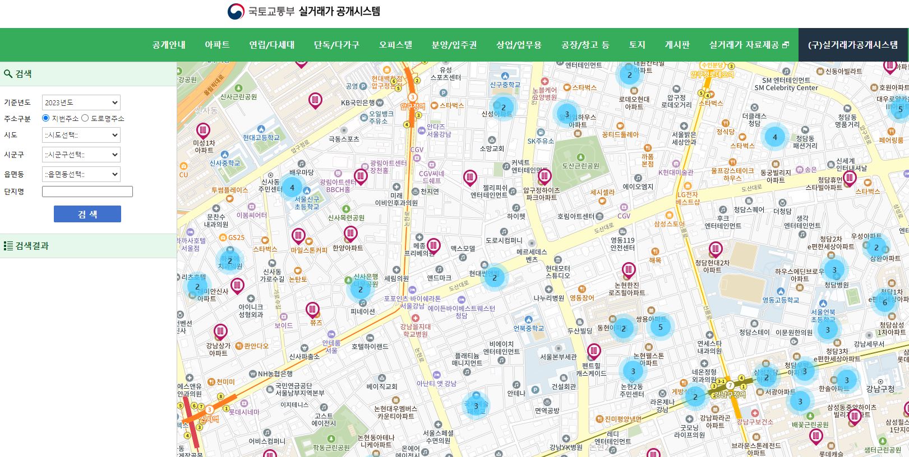The width and height of the screenshot is (909, 457).
Task: Expand the 2-cluster at 삼환아파트
Action: (x=876, y=248)
